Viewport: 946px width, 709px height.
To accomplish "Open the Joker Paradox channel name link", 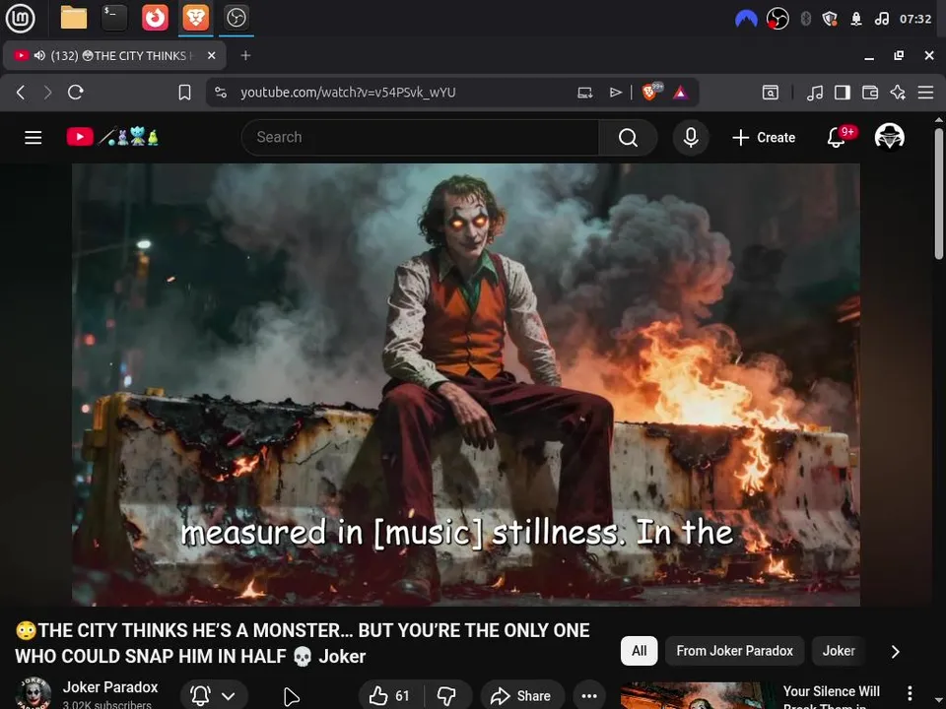I will pos(110,687).
